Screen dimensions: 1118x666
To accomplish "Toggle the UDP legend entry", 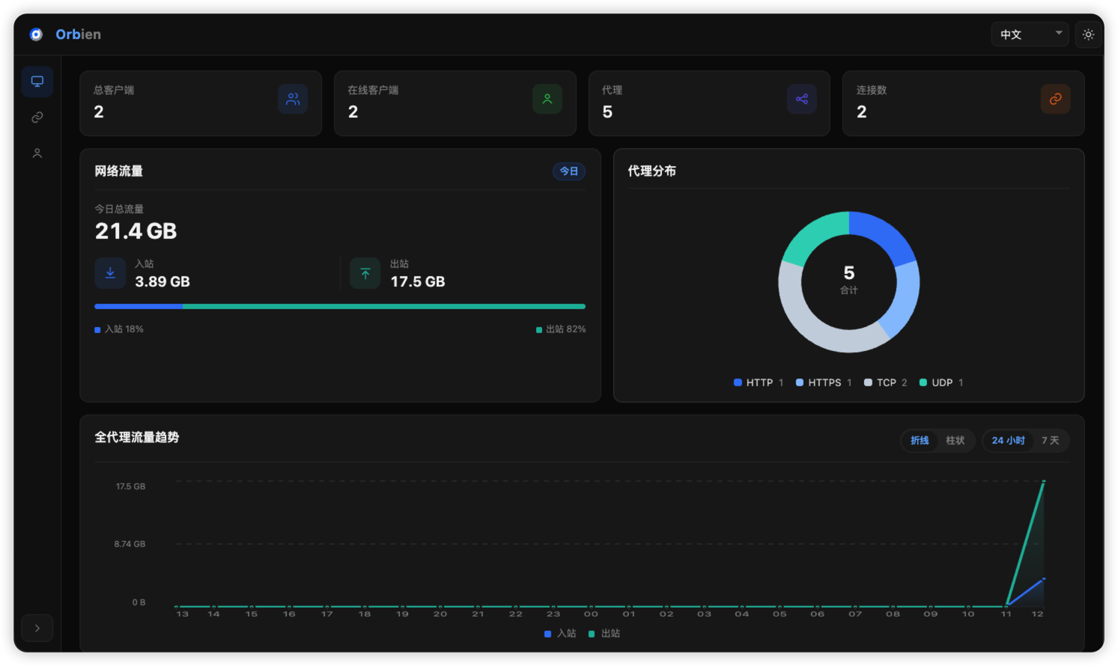I will (941, 382).
